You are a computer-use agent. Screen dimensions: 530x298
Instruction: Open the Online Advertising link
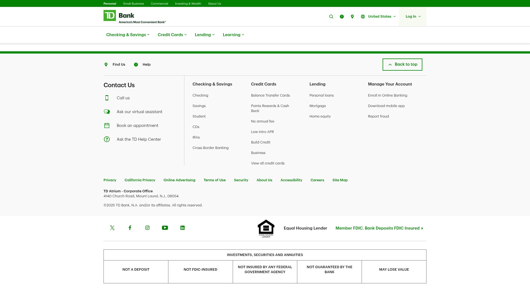pyautogui.click(x=179, y=180)
